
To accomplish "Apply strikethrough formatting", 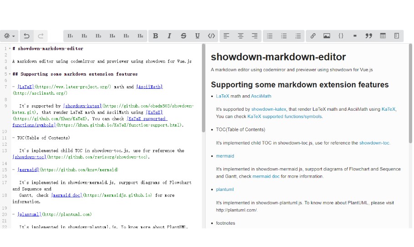I will [x=183, y=36].
